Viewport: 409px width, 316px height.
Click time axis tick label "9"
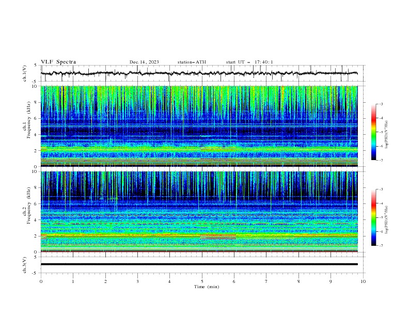coord(331,281)
